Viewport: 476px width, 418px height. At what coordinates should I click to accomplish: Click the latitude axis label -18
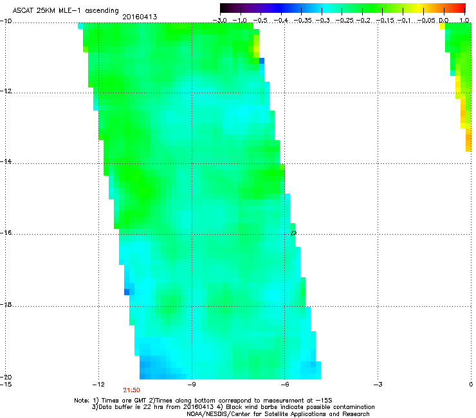pos(5,304)
